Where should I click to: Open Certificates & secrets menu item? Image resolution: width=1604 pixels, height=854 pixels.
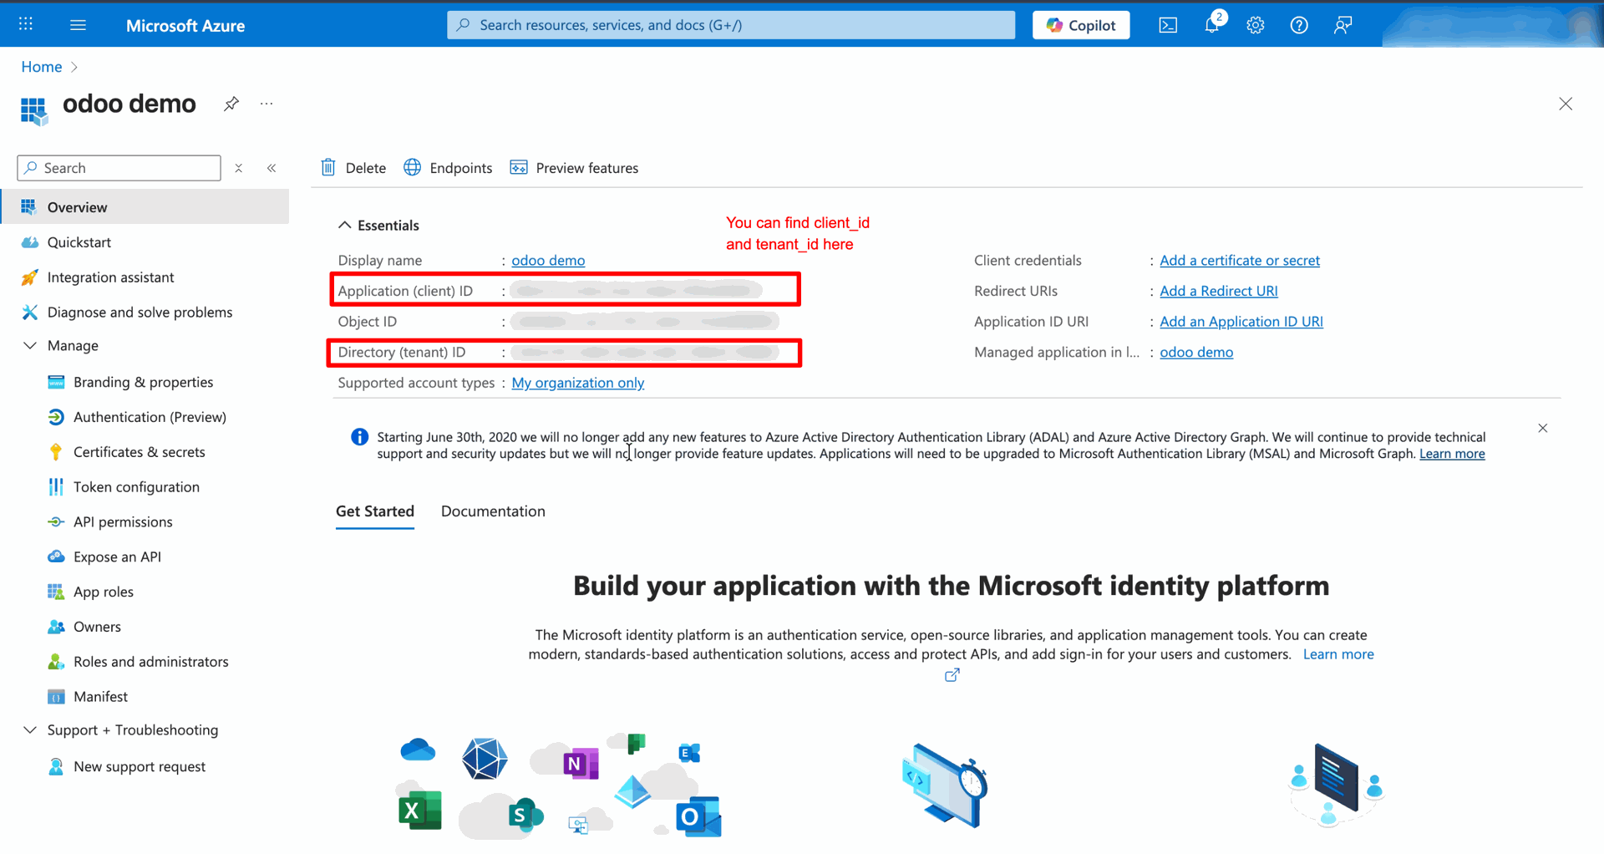[139, 452]
